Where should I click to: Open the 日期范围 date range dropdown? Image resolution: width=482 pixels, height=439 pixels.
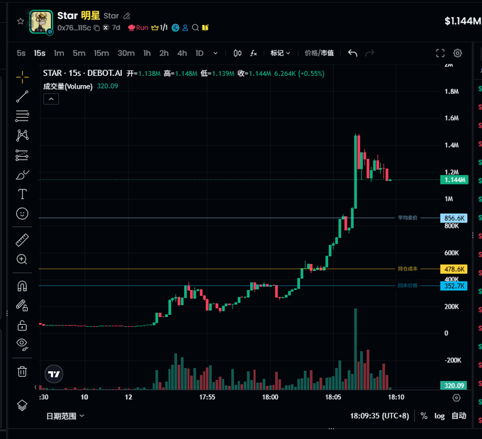pos(65,416)
